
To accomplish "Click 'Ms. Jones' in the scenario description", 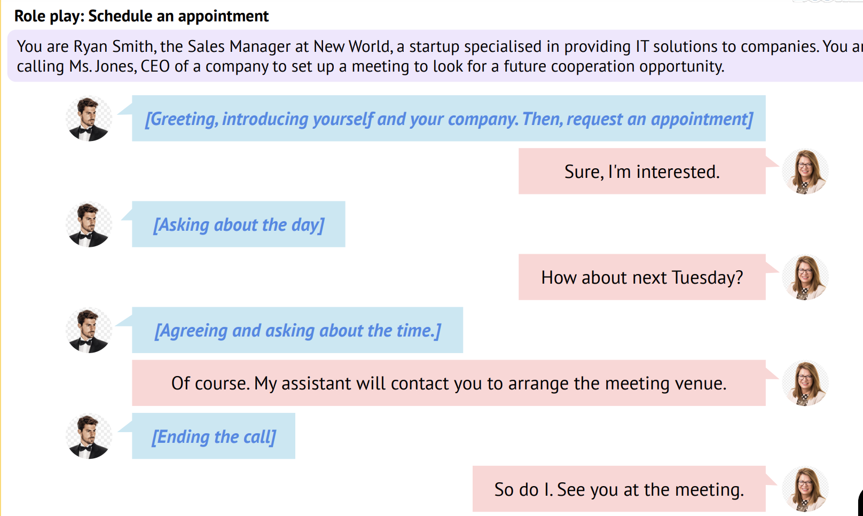I will 103,67.
